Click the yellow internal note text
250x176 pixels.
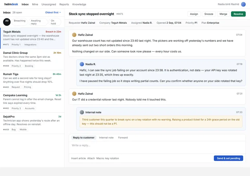coord(161,122)
